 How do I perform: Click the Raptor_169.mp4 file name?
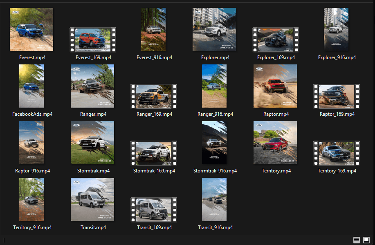point(337,114)
